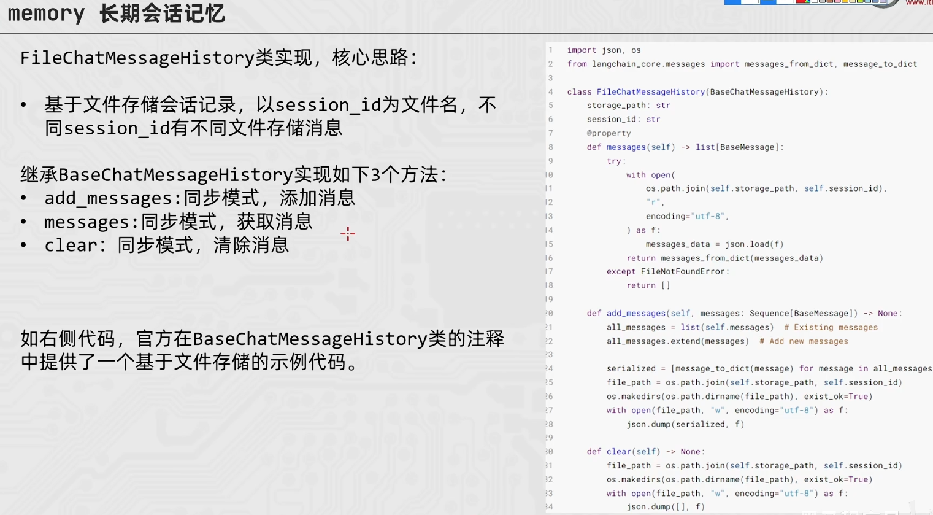Image resolution: width=933 pixels, height=515 pixels.
Task: Click code line 'json.dump(serialized, f)'
Action: tap(685, 424)
